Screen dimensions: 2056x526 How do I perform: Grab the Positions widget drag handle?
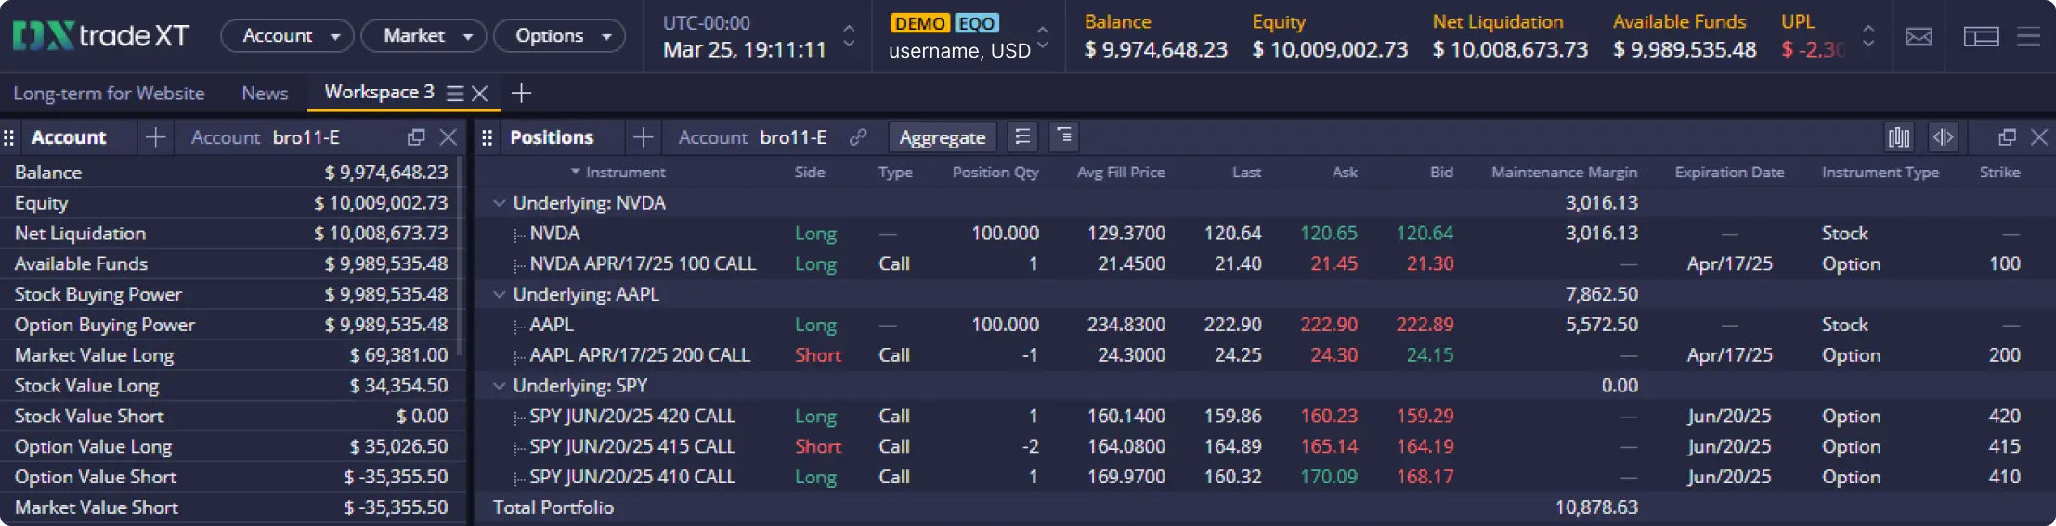(x=487, y=138)
